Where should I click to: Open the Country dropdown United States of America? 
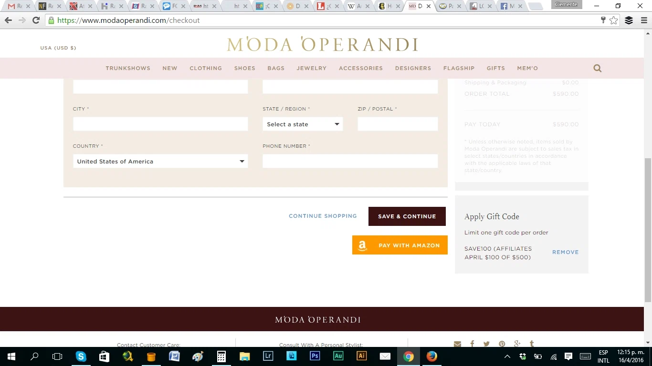click(160, 161)
